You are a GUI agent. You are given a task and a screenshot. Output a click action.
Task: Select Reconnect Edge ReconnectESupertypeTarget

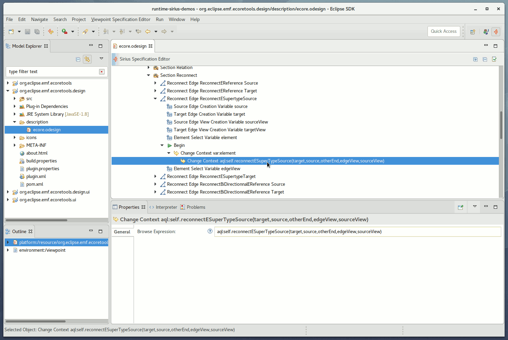pyautogui.click(x=211, y=176)
